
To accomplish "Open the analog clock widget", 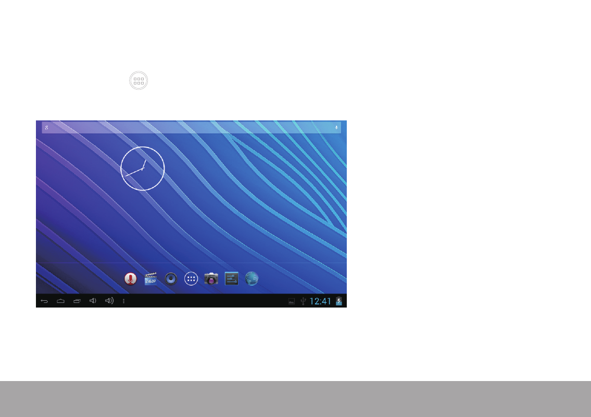I will (x=143, y=168).
